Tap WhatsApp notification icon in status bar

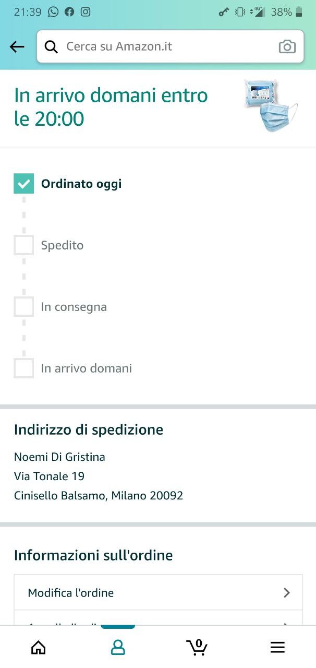coord(53,12)
